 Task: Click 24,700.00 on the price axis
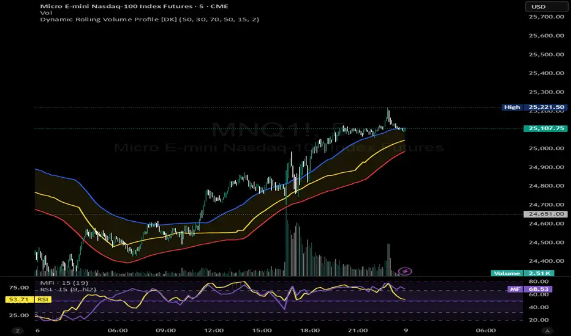click(546, 205)
